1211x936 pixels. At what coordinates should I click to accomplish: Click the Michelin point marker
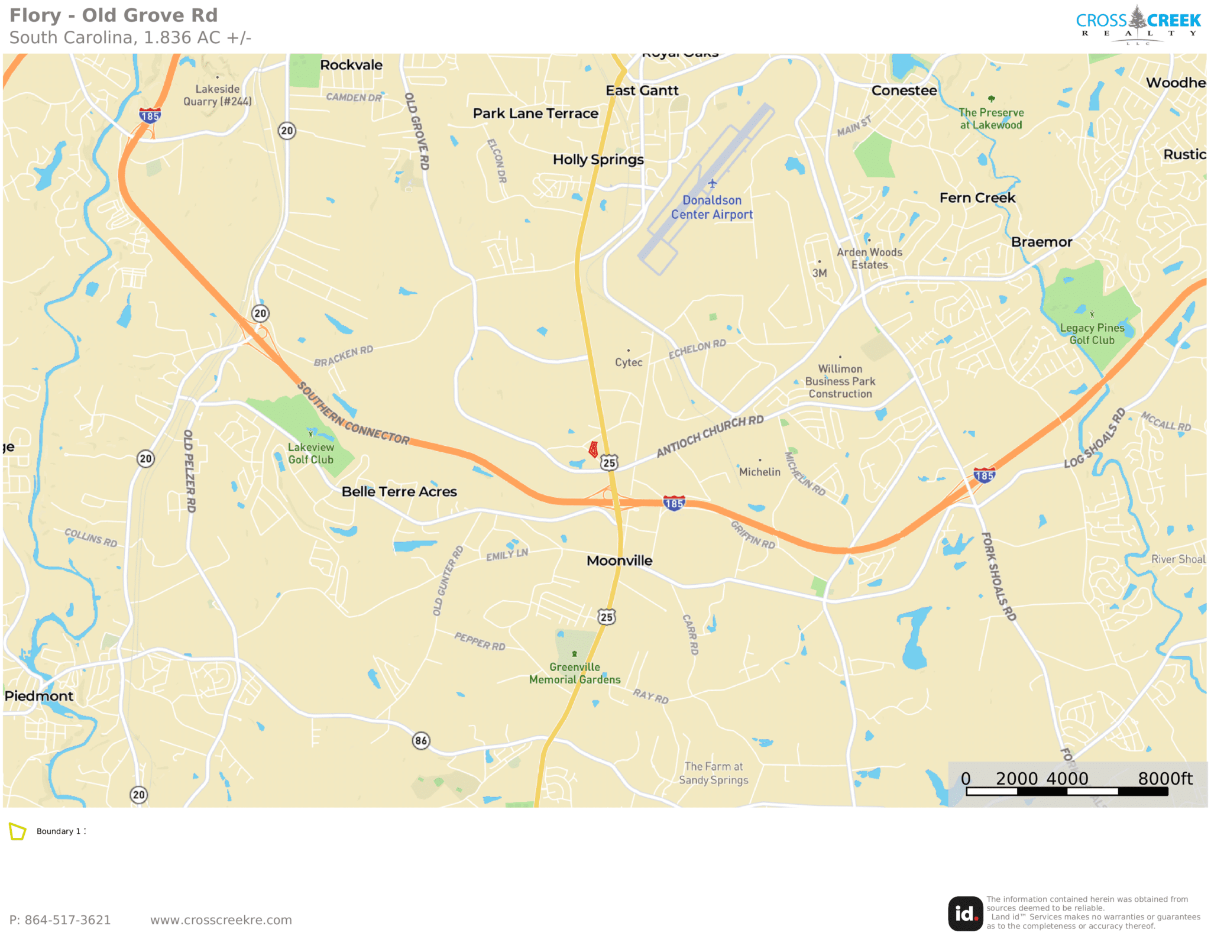[x=760, y=460]
